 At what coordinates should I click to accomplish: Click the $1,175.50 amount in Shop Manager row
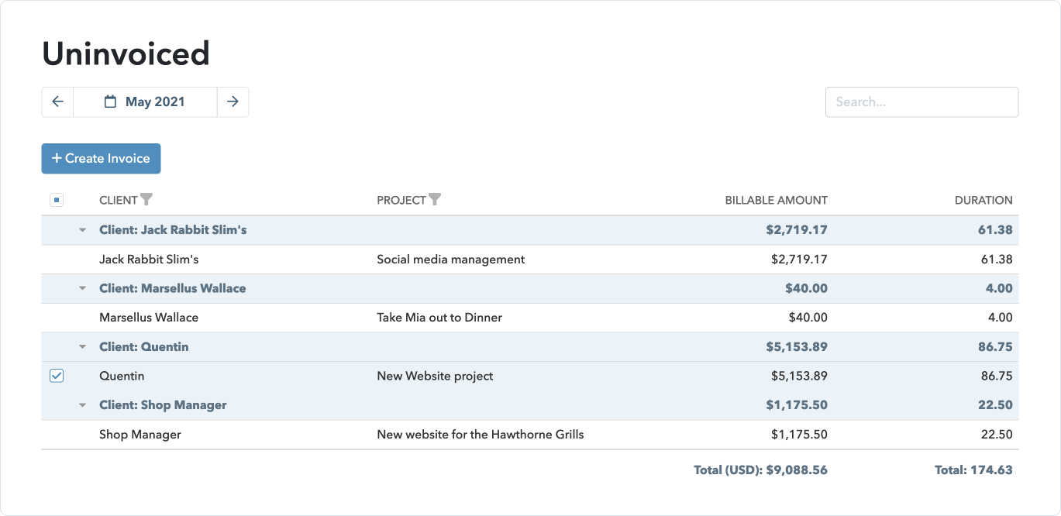pyautogui.click(x=799, y=435)
